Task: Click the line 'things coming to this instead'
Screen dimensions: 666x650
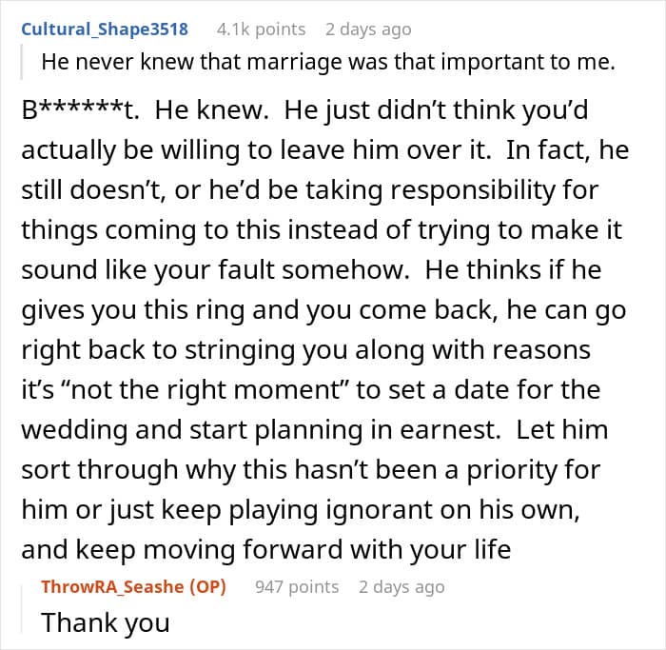Action: pyautogui.click(x=322, y=230)
